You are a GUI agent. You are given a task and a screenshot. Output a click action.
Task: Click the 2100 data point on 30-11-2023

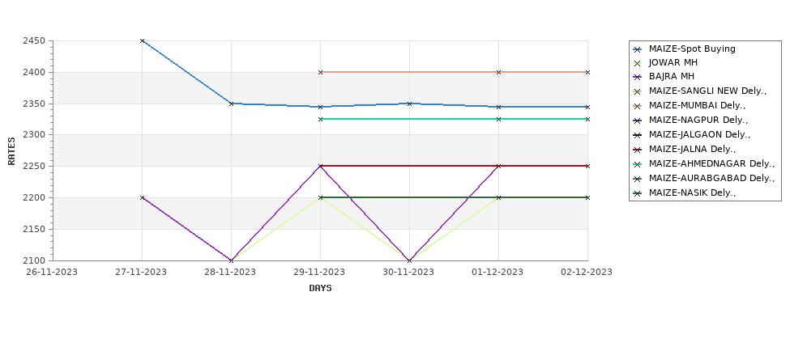(410, 260)
